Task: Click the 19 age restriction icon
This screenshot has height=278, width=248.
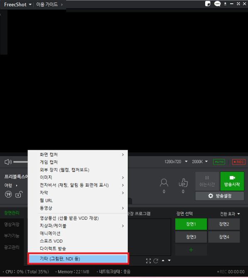Action: (8, 194)
